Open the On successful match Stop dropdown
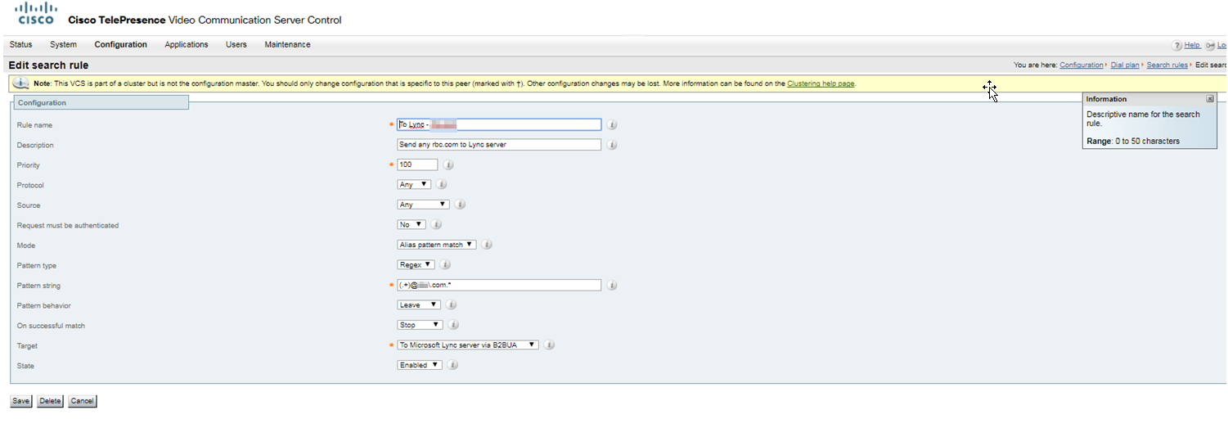This screenshot has width=1228, height=428. pos(420,325)
